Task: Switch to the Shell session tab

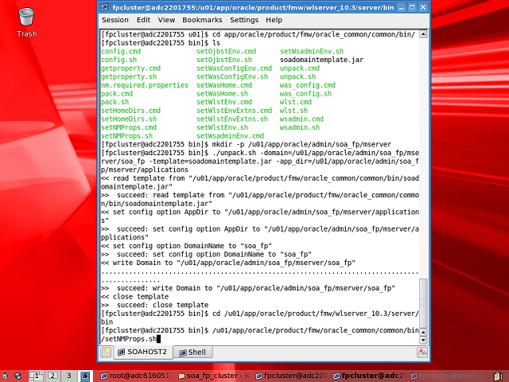Action: pos(192,353)
